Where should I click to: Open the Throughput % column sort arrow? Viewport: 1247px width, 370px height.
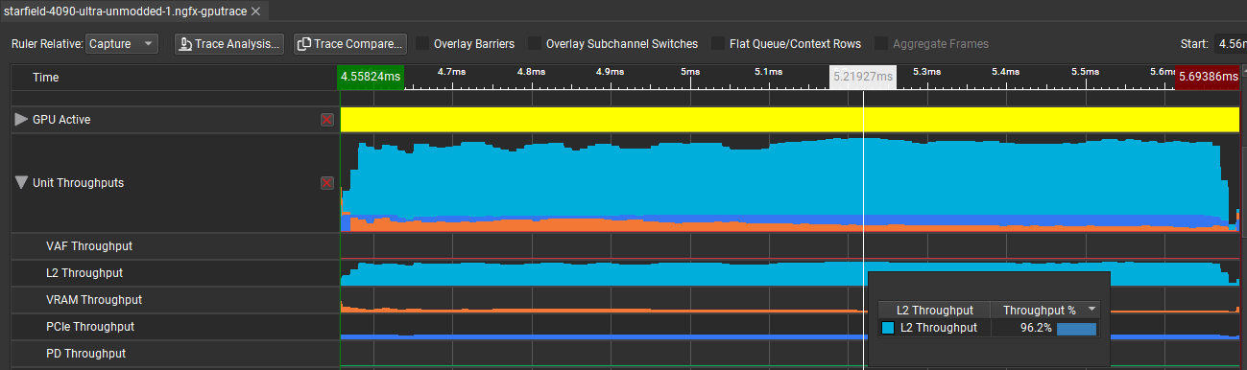[x=1091, y=310]
